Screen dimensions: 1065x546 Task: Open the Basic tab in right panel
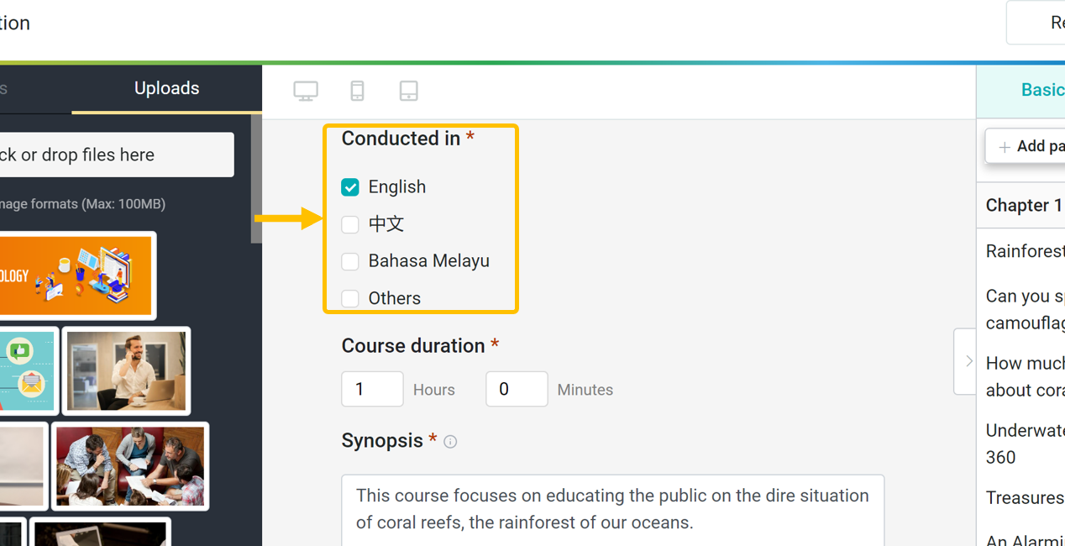click(x=1041, y=91)
